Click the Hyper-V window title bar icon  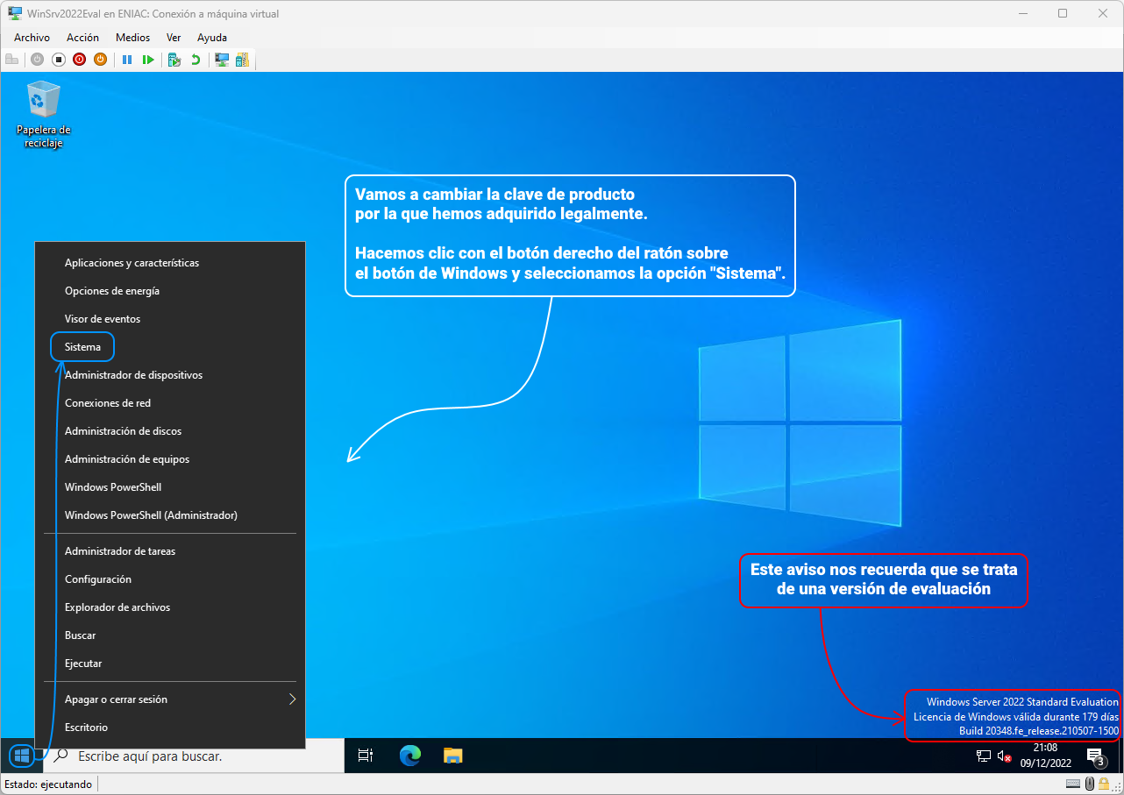pos(15,13)
